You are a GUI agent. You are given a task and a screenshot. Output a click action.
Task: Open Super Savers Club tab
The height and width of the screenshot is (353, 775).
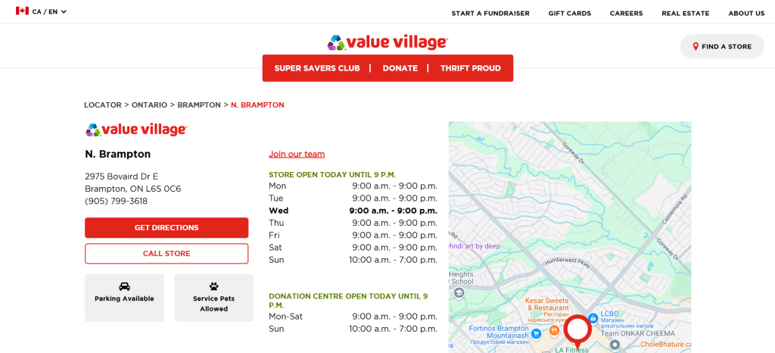[317, 68]
